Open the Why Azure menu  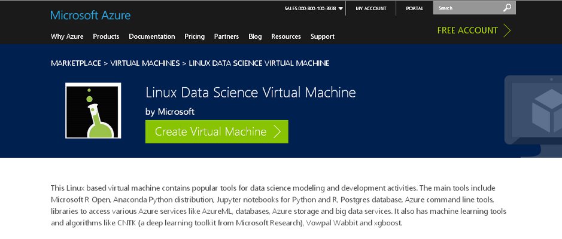click(67, 36)
